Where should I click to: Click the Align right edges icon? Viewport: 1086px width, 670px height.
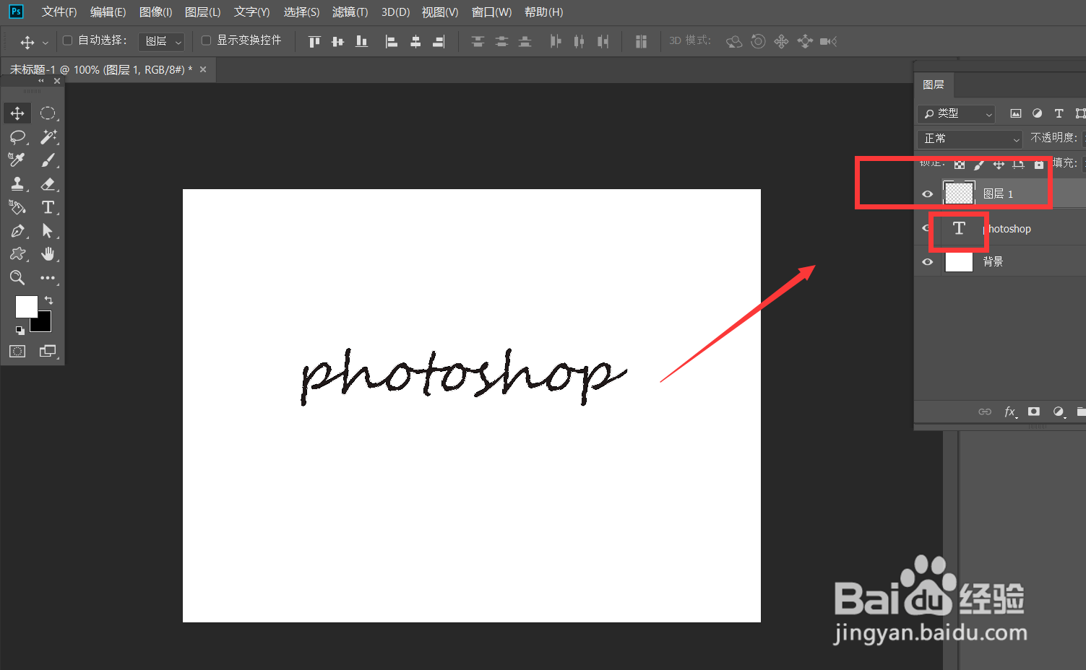[x=439, y=42]
